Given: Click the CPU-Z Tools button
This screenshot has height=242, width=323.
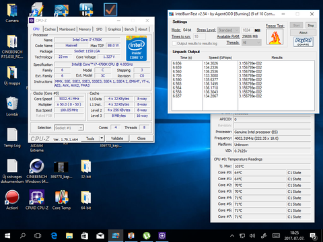Looking at the screenshot, I should pyautogui.click(x=90, y=138).
